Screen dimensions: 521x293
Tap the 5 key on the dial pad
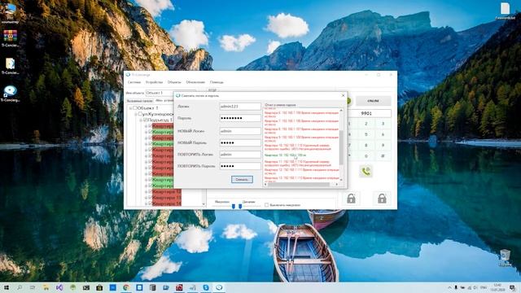coord(366,134)
